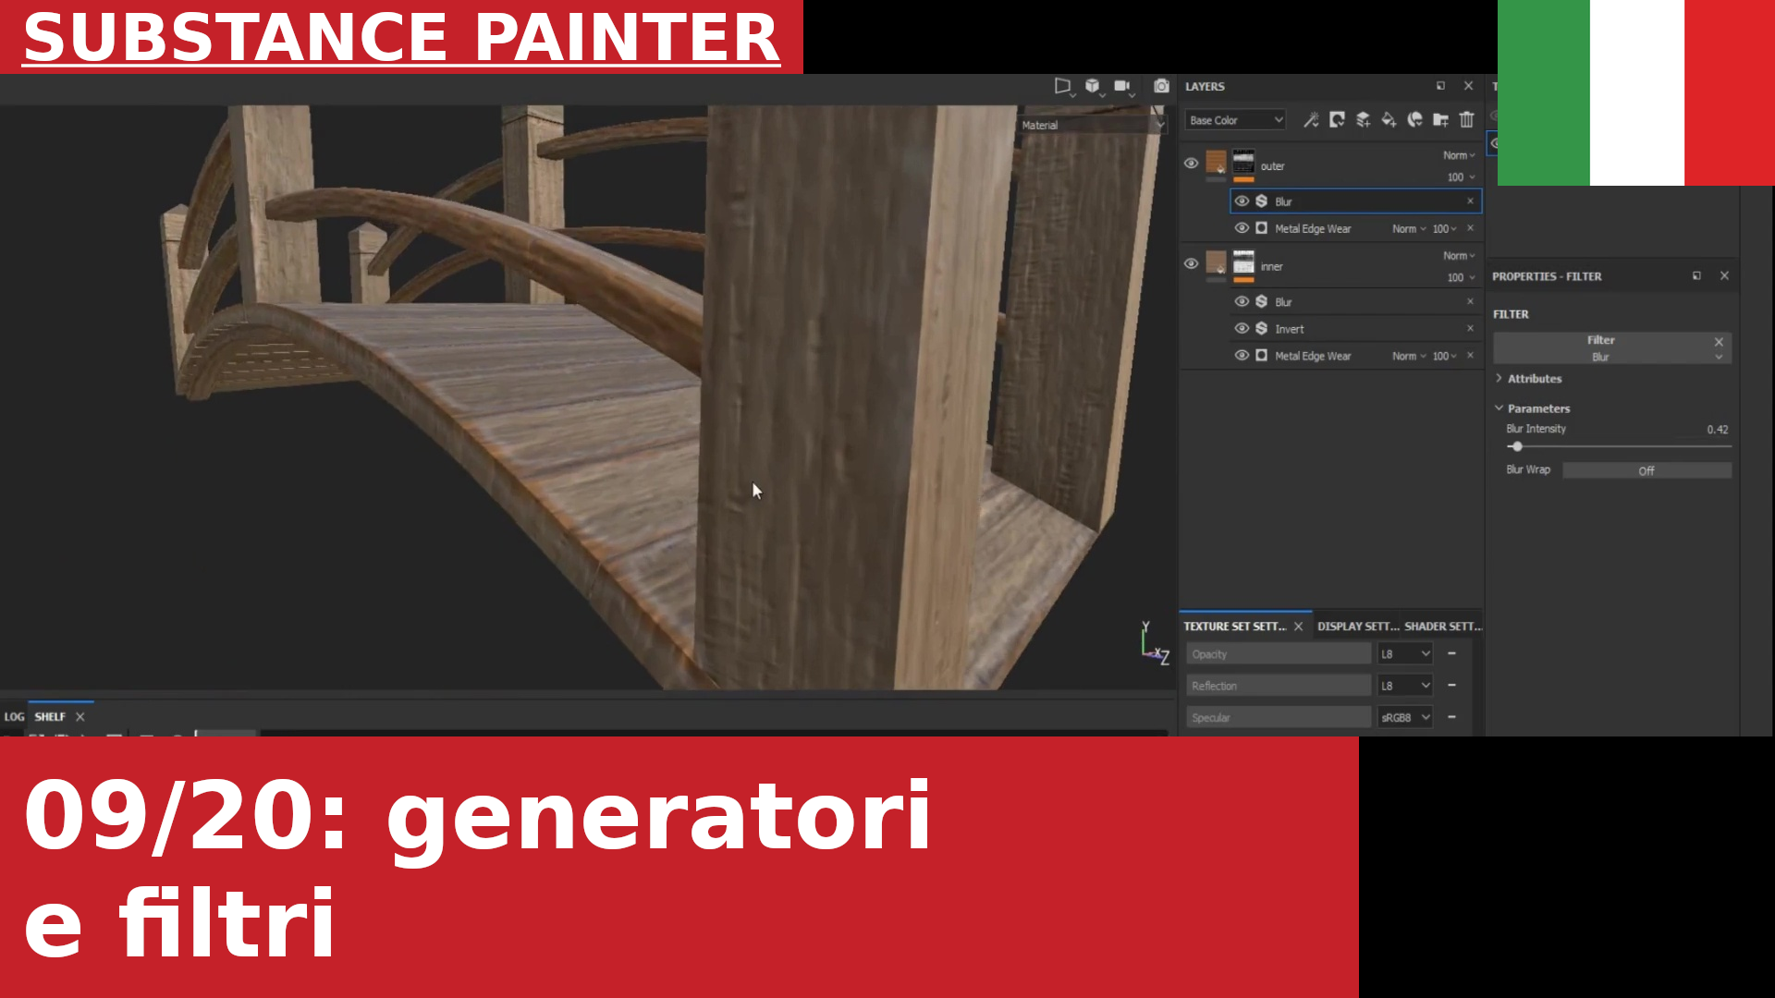Click the Substance icon on outer Blur row

(x=1261, y=201)
